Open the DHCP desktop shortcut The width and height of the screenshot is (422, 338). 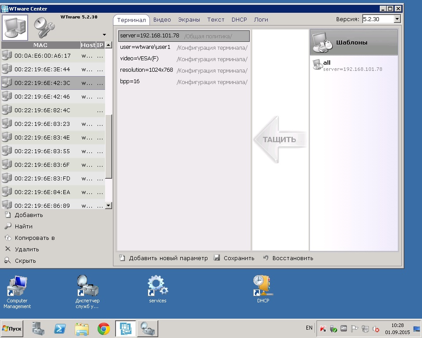(x=262, y=286)
